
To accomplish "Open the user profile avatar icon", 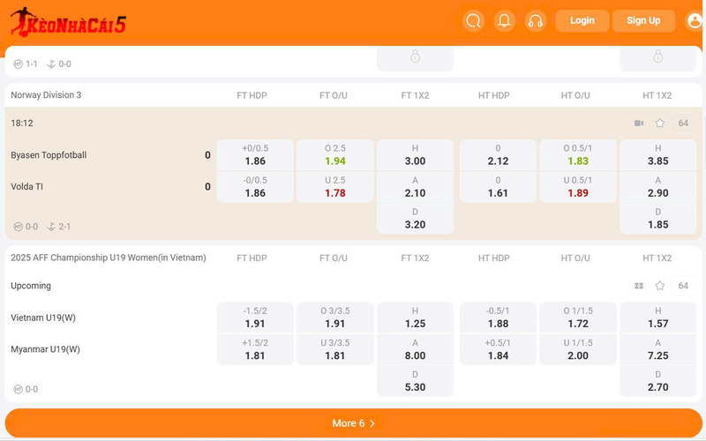I will [695, 21].
